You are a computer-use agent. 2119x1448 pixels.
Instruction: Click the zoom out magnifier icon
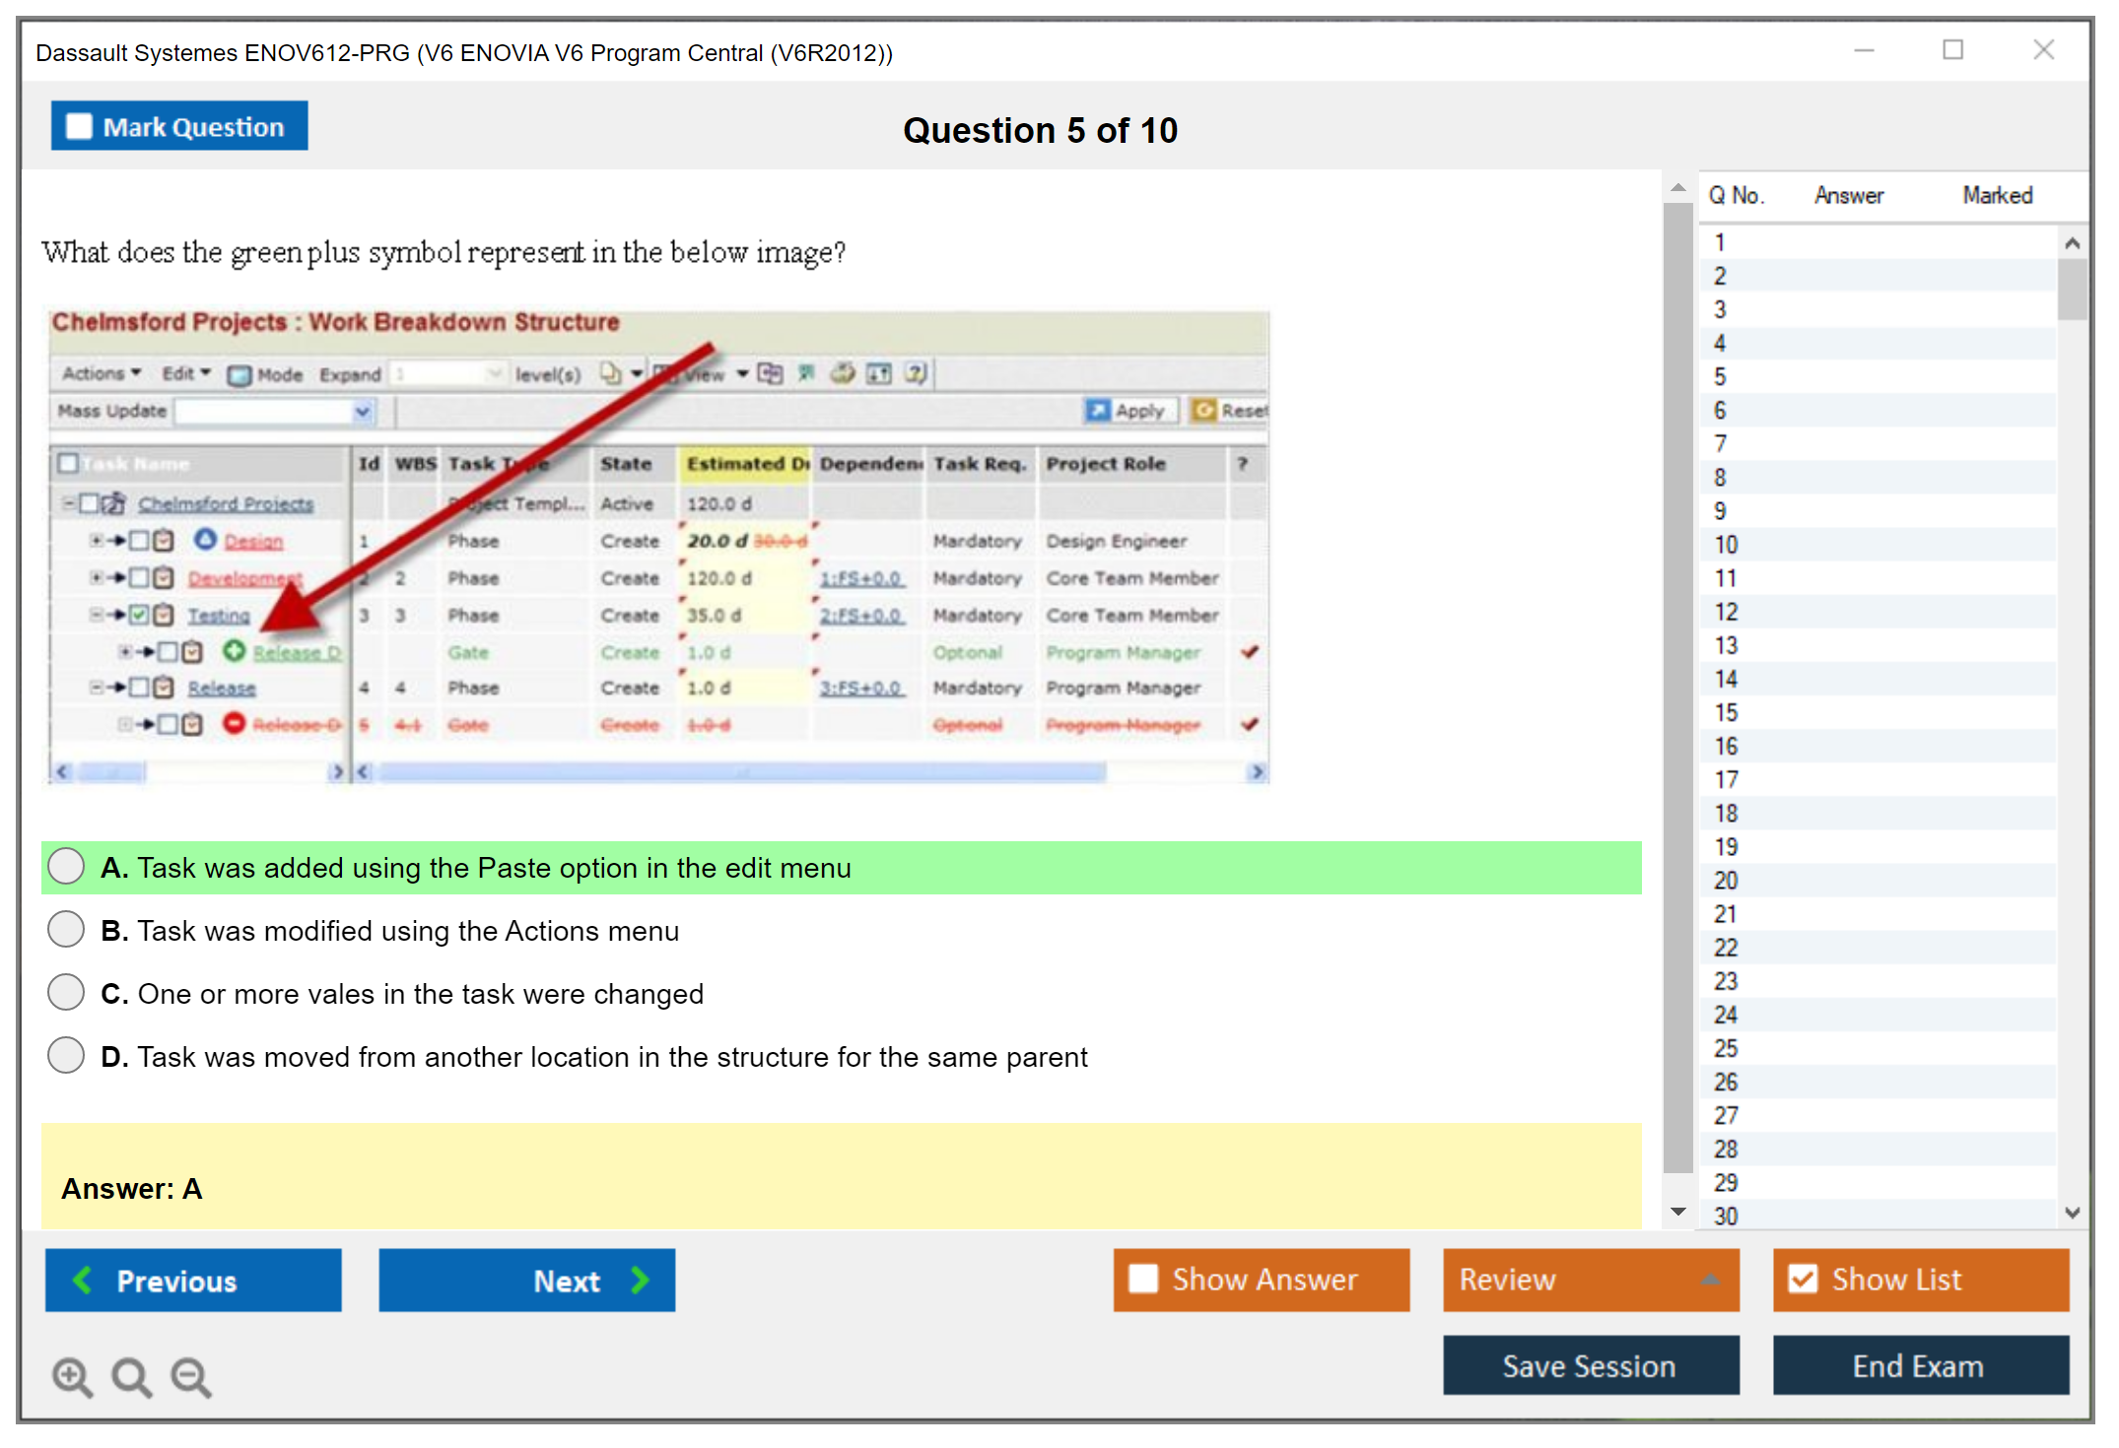[x=191, y=1376]
